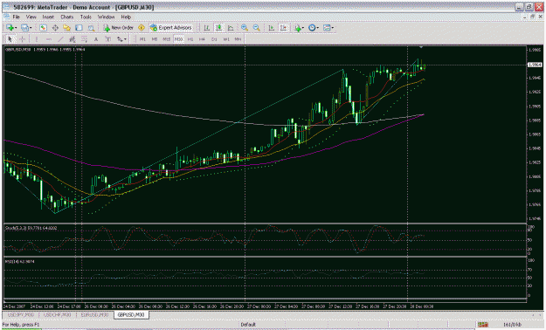Switch timeframe to H4
546x330 pixels.
tap(202, 39)
